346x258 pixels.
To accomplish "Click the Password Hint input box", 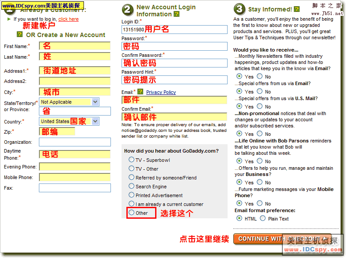I will [175, 80].
